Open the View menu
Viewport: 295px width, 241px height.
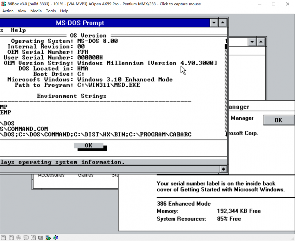22,11
